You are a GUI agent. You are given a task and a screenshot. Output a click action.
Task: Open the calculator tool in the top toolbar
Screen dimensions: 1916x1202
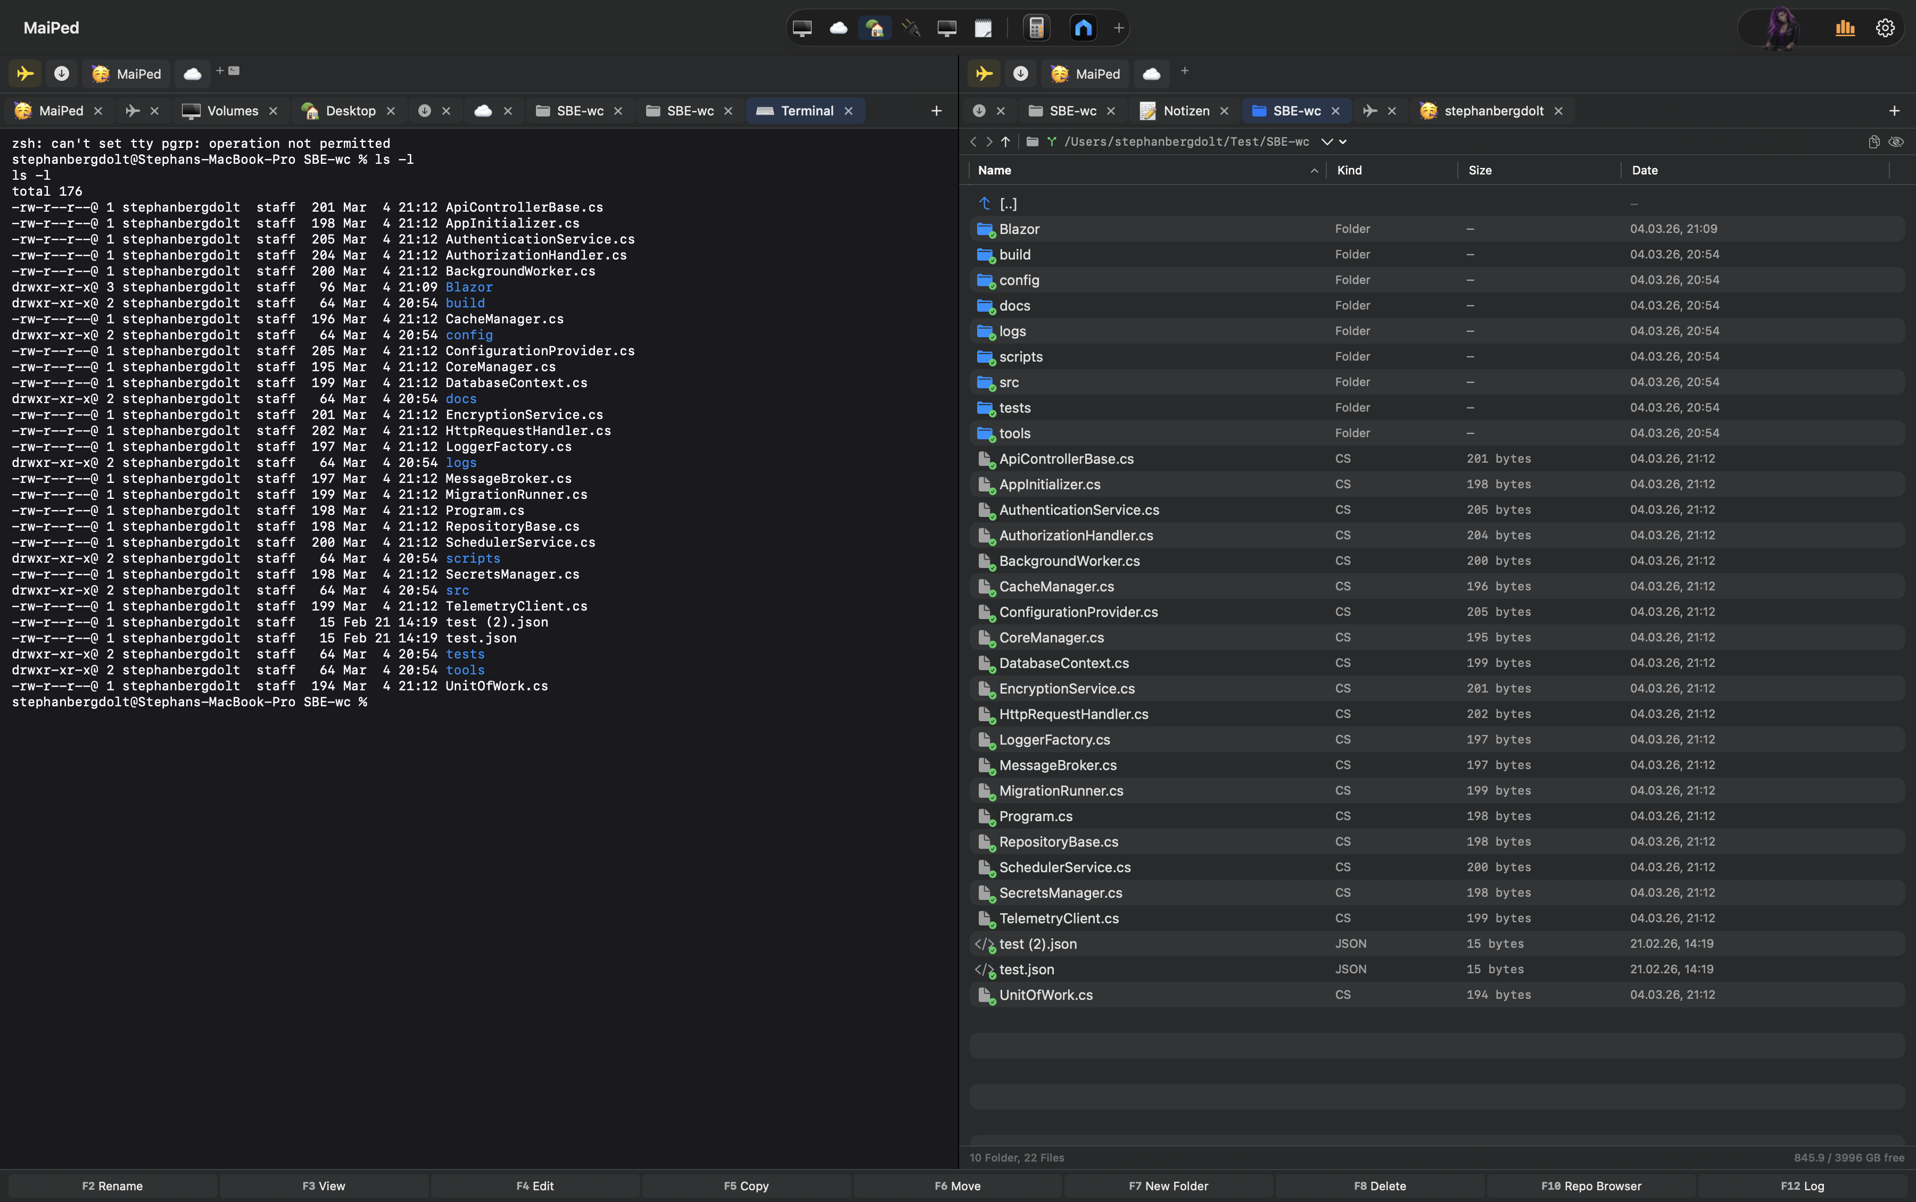pos(1036,28)
